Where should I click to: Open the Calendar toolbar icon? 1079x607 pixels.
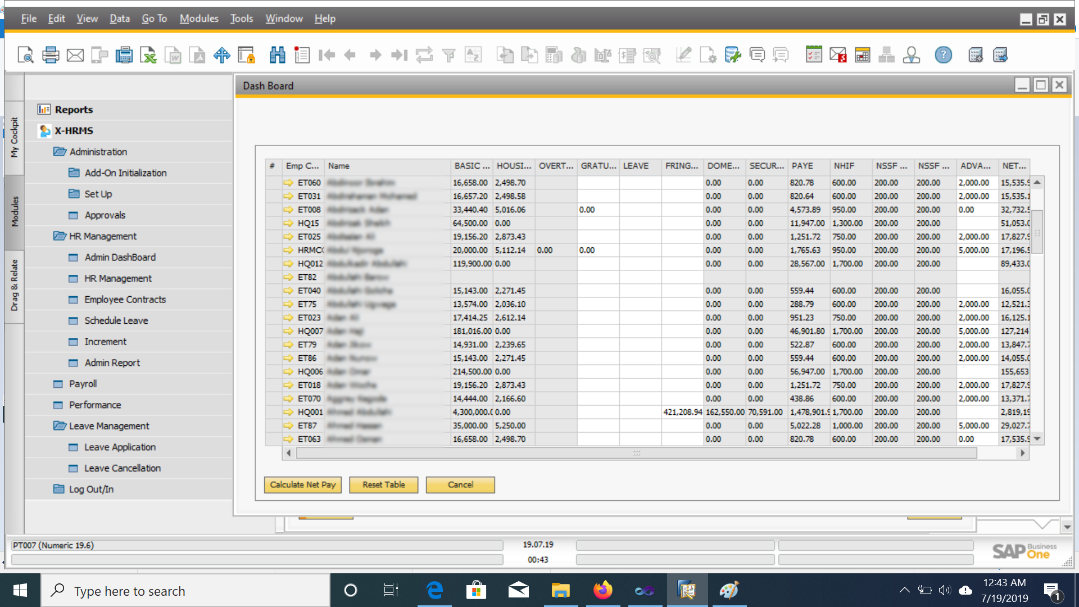pos(862,55)
